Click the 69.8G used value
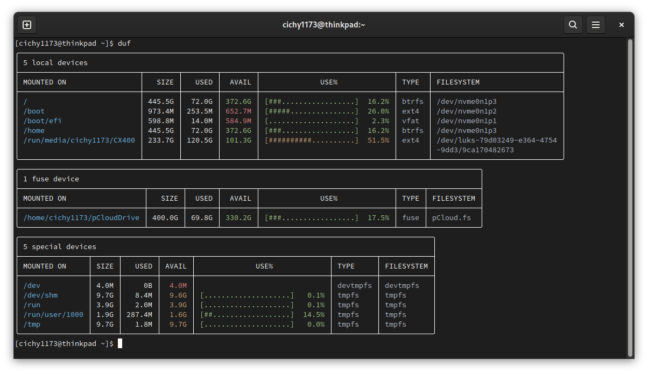This screenshot has height=374, width=648. 202,217
